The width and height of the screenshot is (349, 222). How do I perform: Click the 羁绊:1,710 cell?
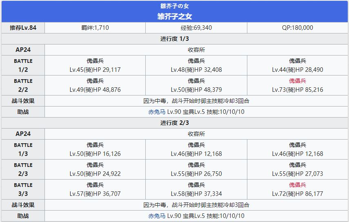[x=95, y=28]
